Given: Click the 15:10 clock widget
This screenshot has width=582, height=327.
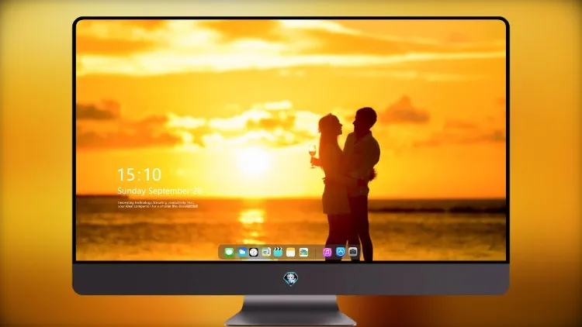Looking at the screenshot, I should 139,174.
